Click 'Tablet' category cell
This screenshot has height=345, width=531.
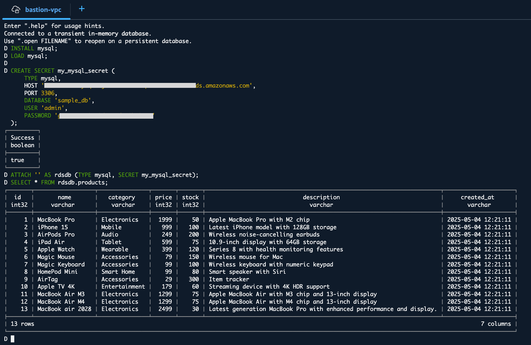tap(111, 242)
